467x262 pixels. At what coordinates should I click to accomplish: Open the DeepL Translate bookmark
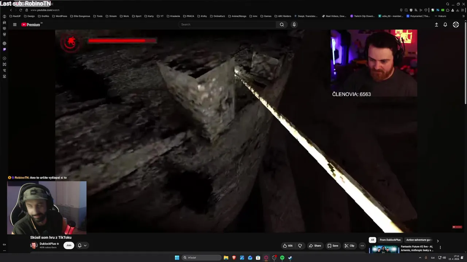pyautogui.click(x=306, y=16)
